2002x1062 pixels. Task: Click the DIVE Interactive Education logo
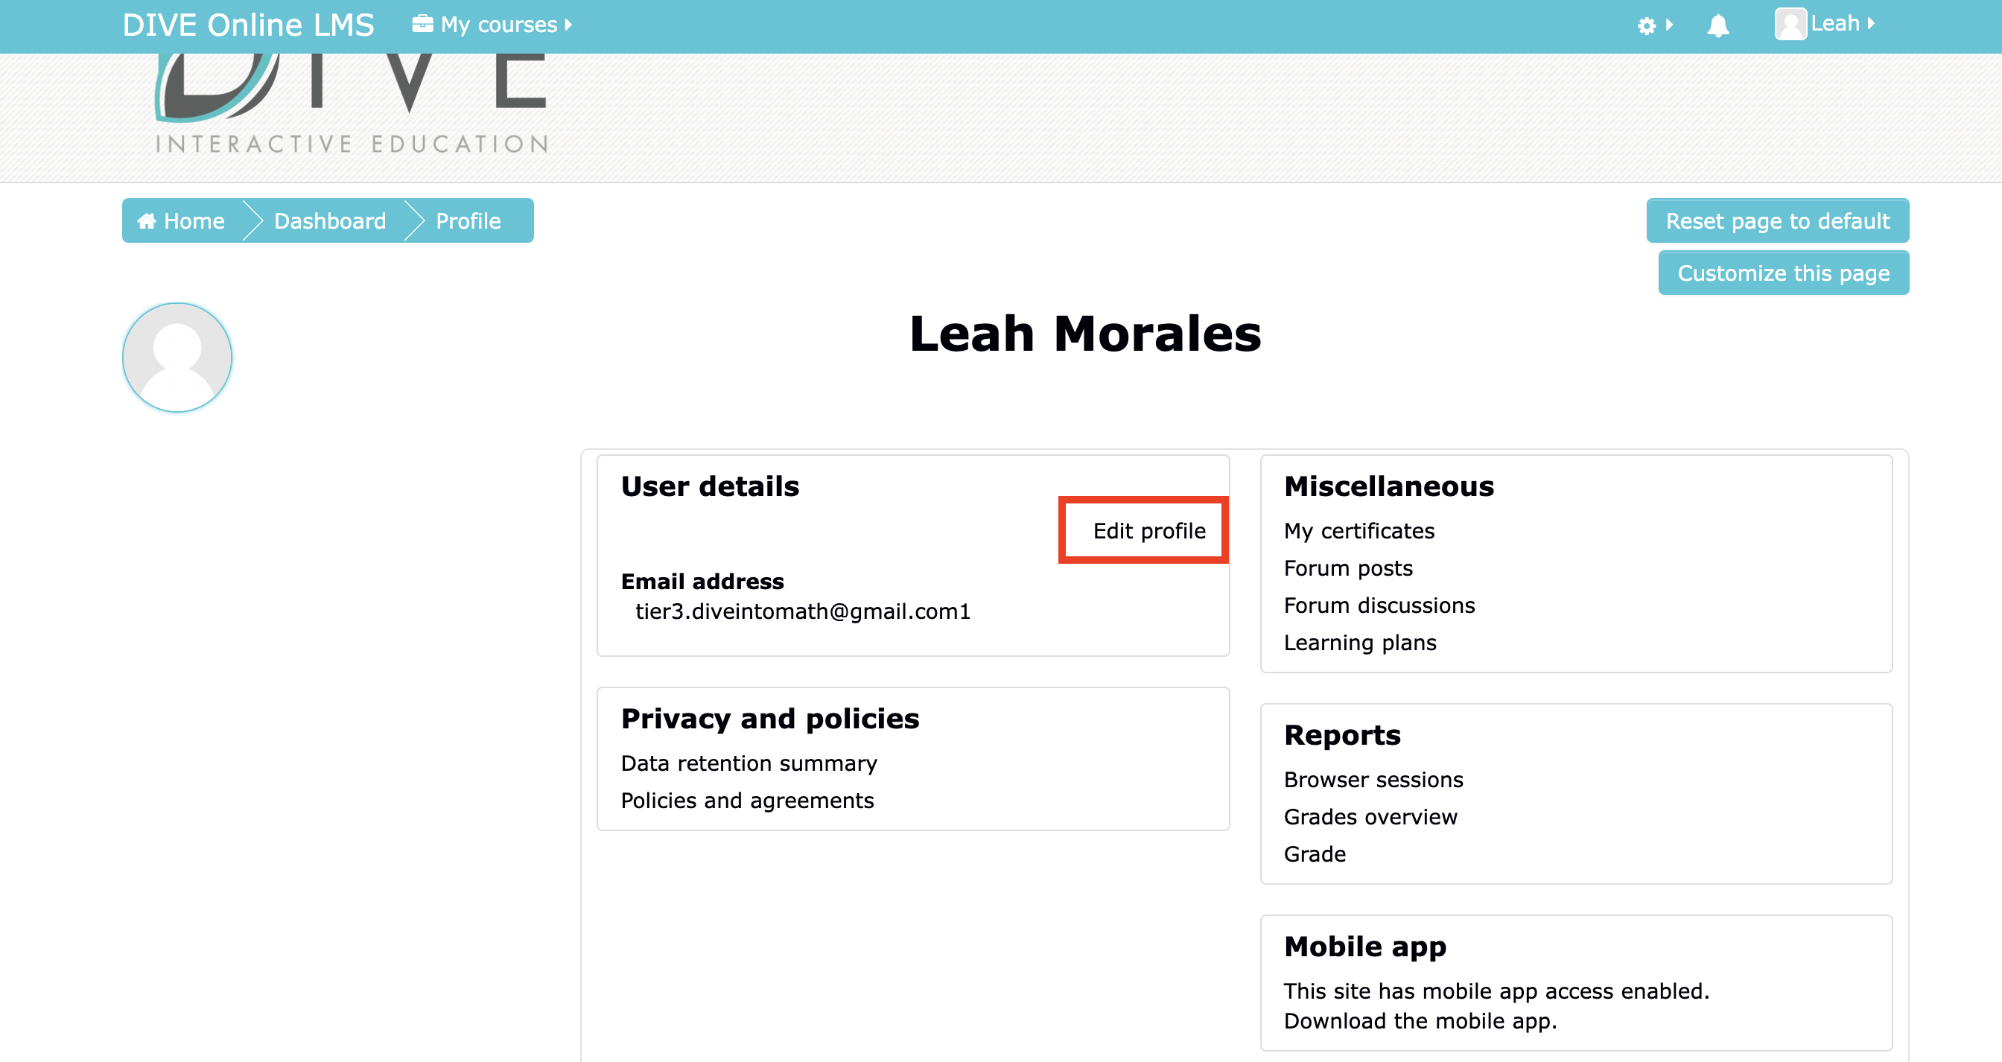(350, 101)
